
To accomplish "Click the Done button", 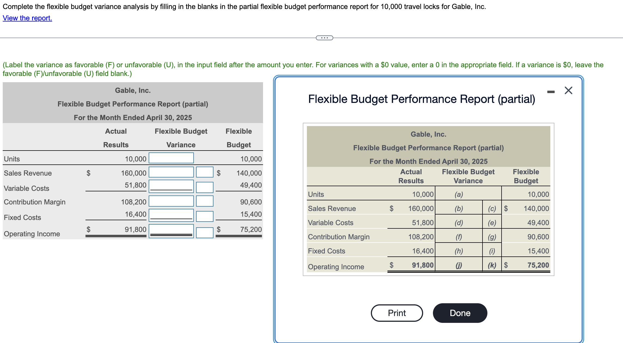I will tap(460, 313).
